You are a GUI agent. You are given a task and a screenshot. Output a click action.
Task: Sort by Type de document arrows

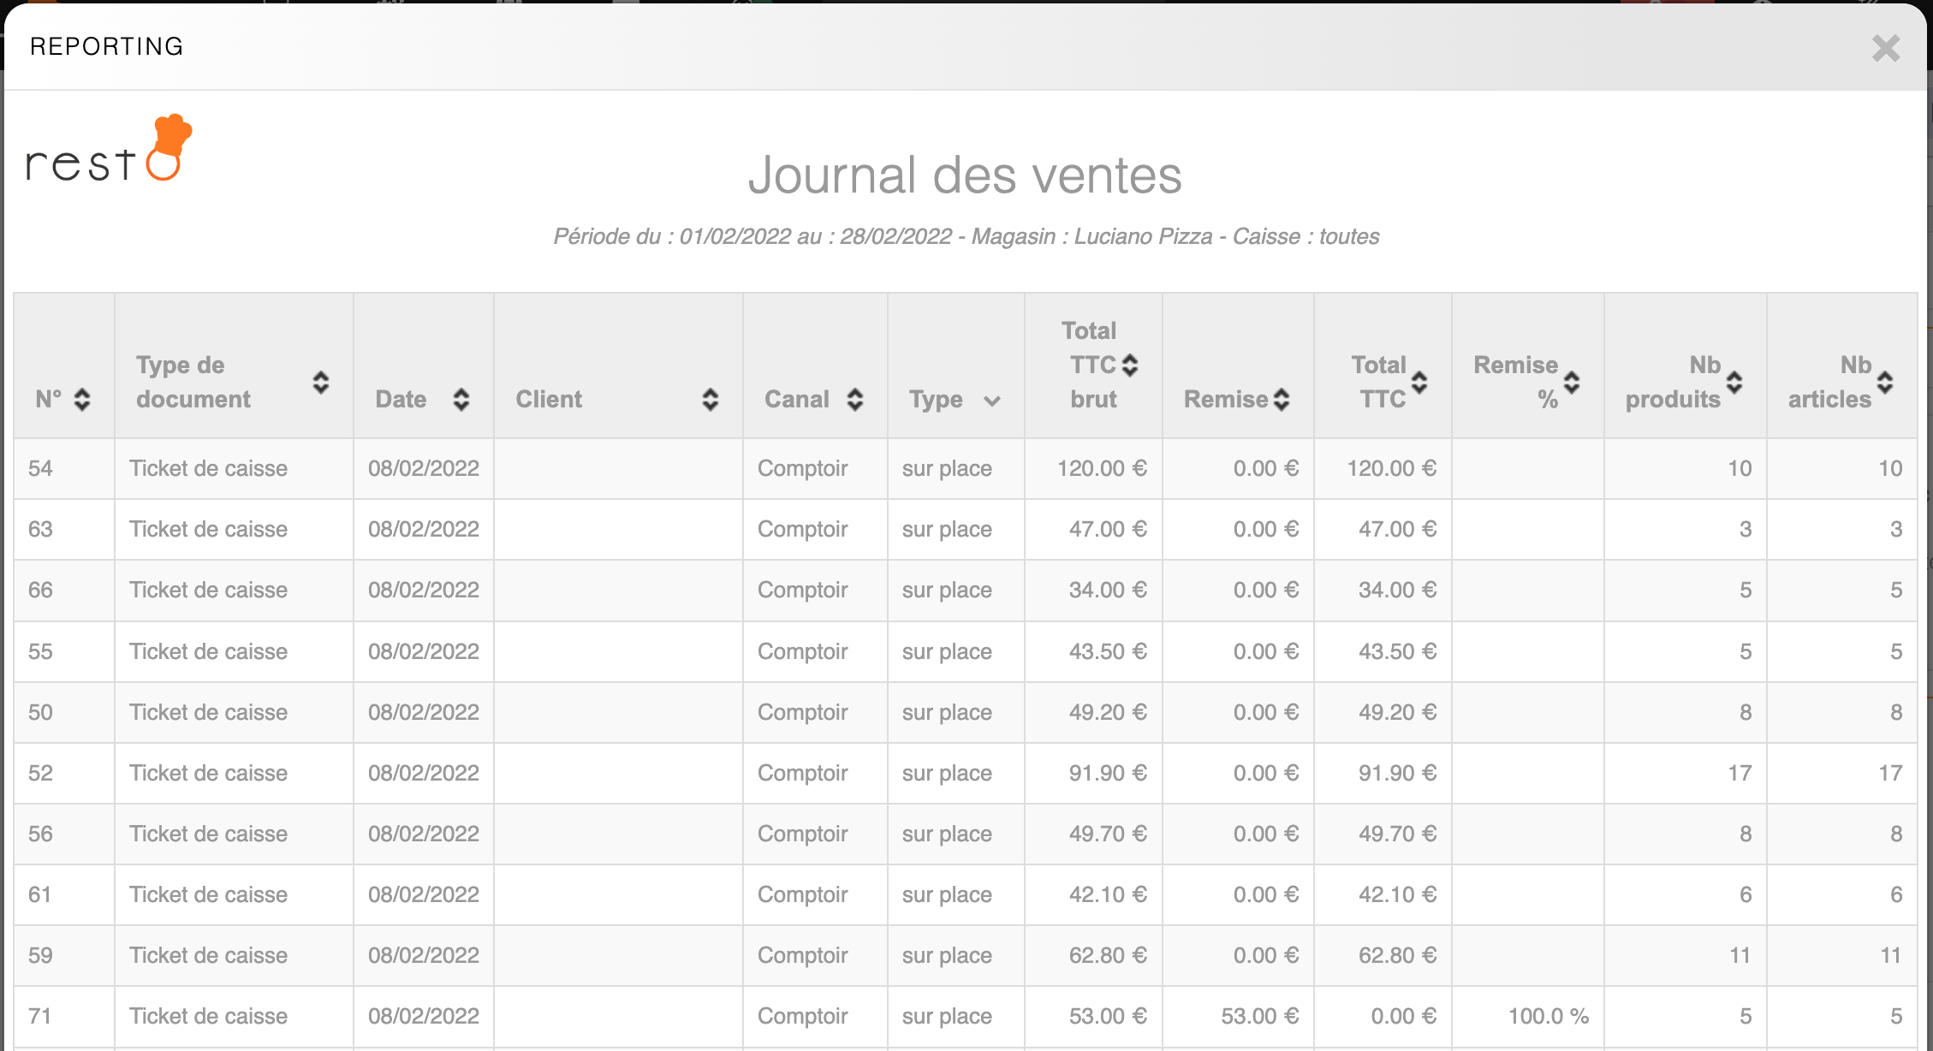[321, 383]
